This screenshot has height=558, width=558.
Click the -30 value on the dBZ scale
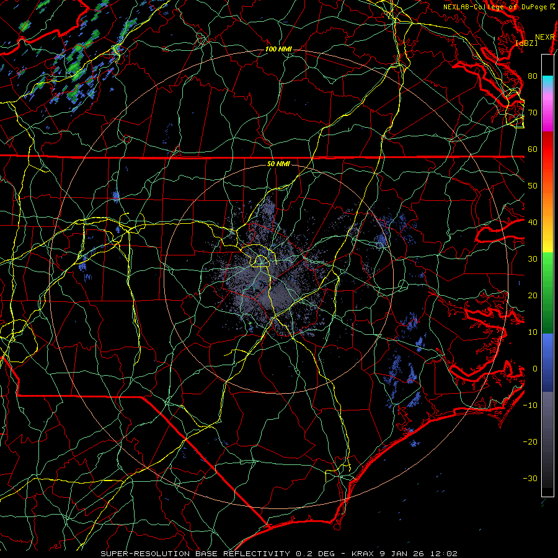pos(530,479)
